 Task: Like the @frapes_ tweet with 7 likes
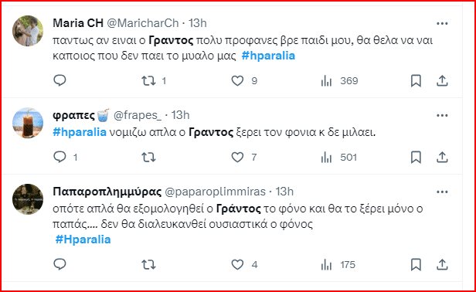[237, 158]
